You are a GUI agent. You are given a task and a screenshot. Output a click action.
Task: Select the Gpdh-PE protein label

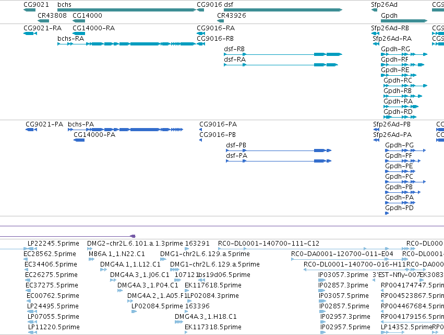pyautogui.click(x=399, y=166)
